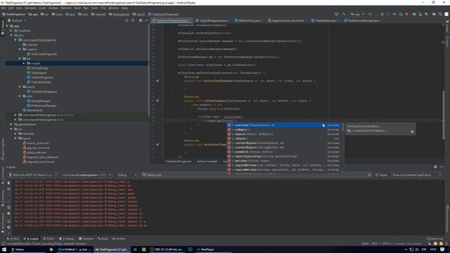Open the Run tool window button
The height and width of the screenshot is (253, 450).
(13, 239)
